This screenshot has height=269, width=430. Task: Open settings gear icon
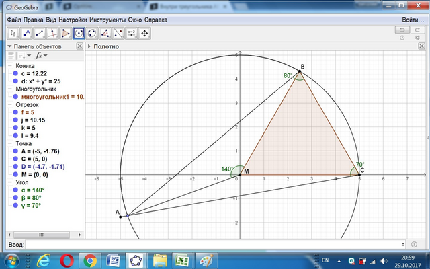click(417, 38)
